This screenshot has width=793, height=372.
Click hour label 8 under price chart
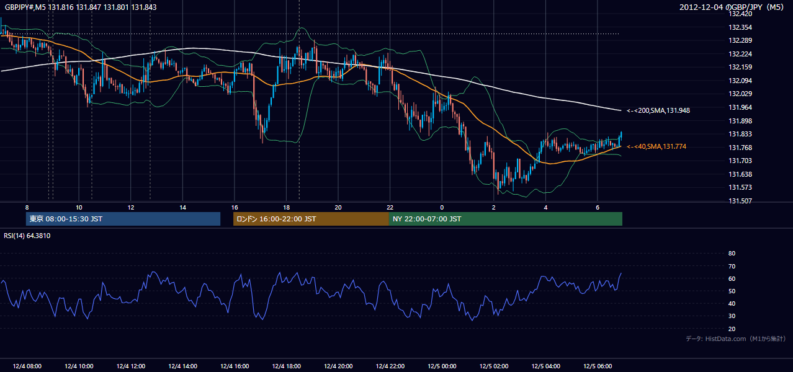[x=27, y=207]
